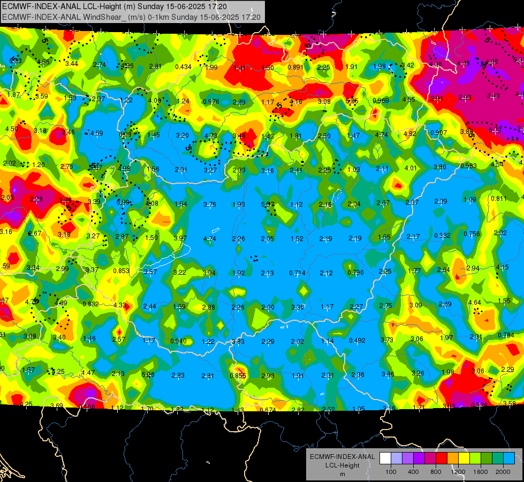Click the wind shear value 0.940

(x=178, y=341)
